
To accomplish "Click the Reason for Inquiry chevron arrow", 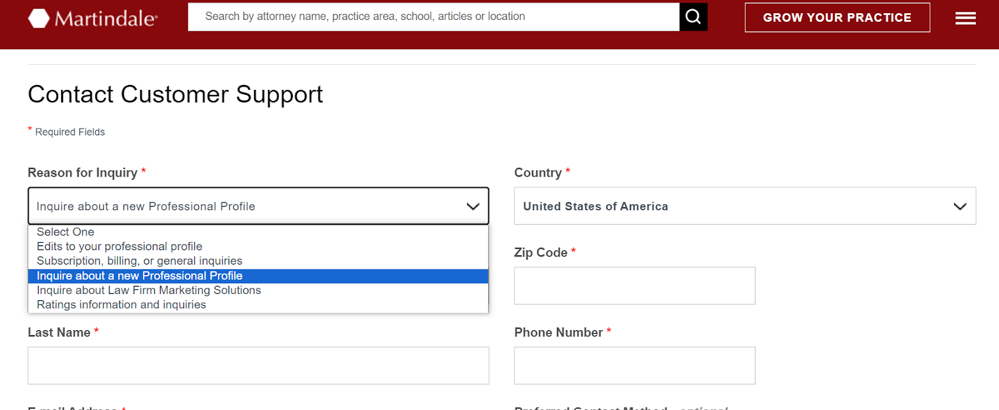I will [473, 207].
